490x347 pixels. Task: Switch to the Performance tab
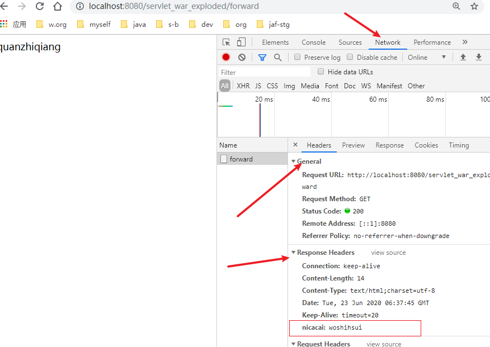click(x=432, y=42)
